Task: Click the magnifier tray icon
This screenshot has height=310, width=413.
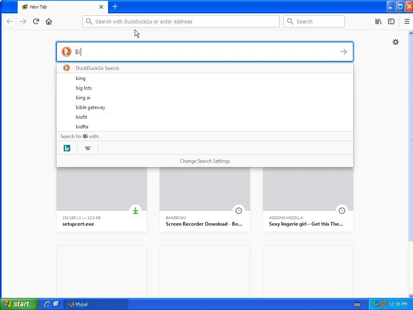Action: point(383,304)
